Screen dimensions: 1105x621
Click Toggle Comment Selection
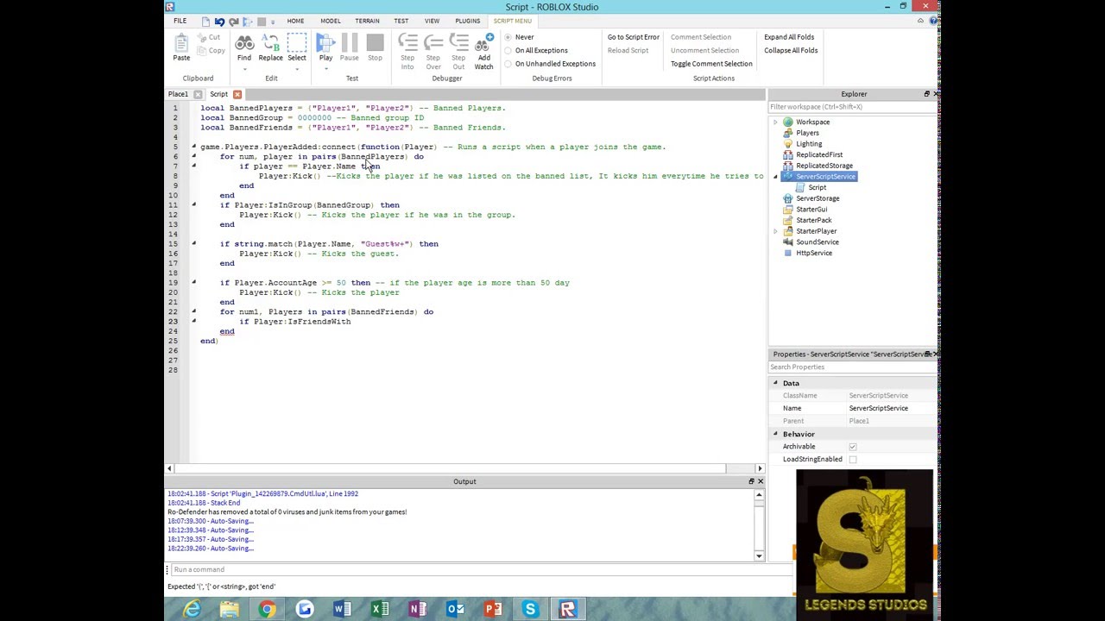pyautogui.click(x=711, y=64)
